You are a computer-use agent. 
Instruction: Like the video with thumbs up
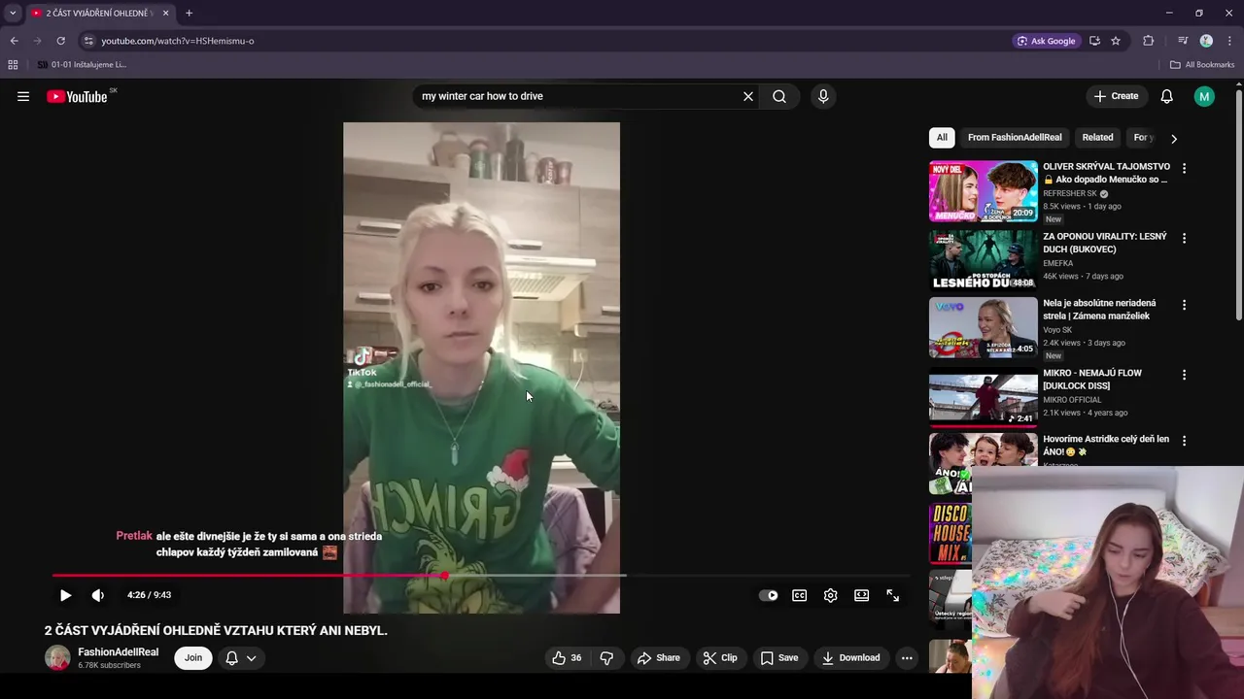pos(568,657)
